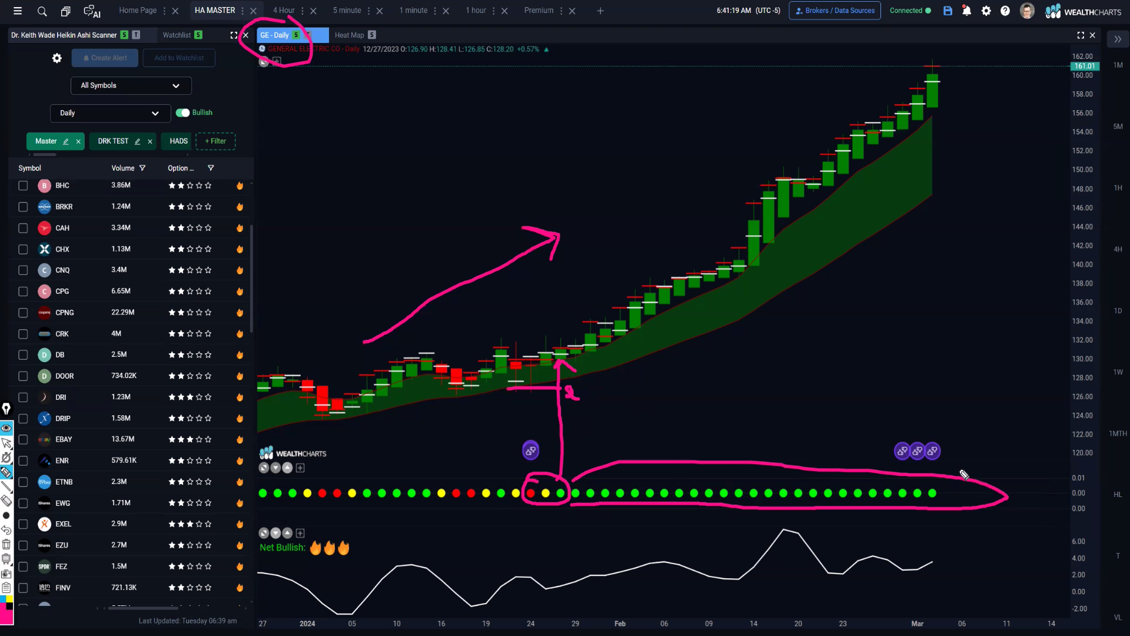Switch to the Home Page tab
The height and width of the screenshot is (636, 1130).
coord(138,11)
